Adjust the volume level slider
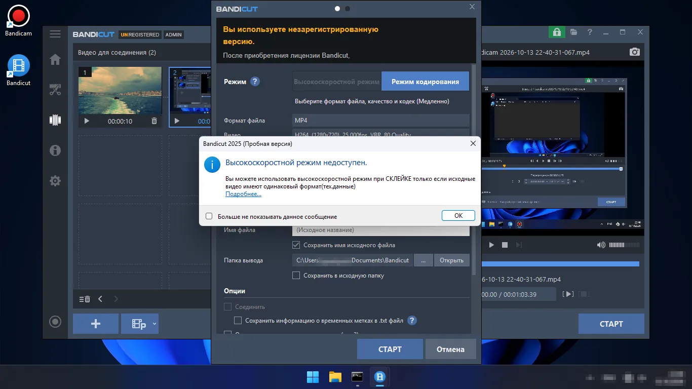692x389 pixels. click(624, 245)
